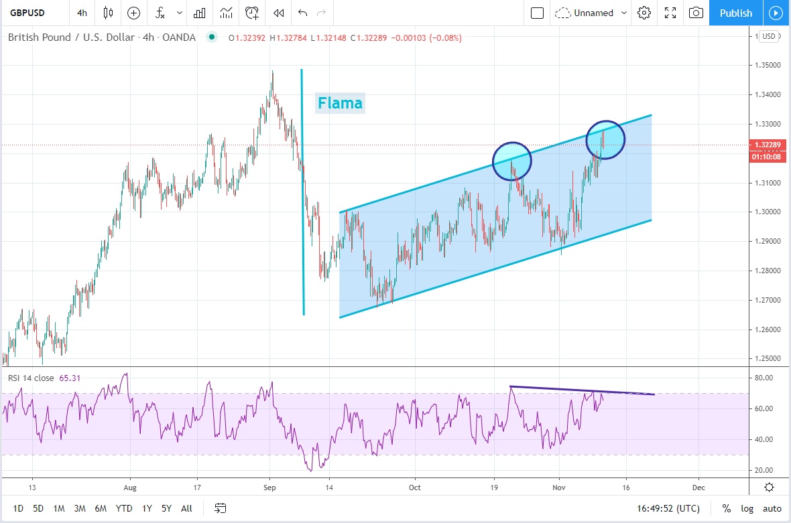
Task: Click the Oct label on time axis
Action: 415,488
